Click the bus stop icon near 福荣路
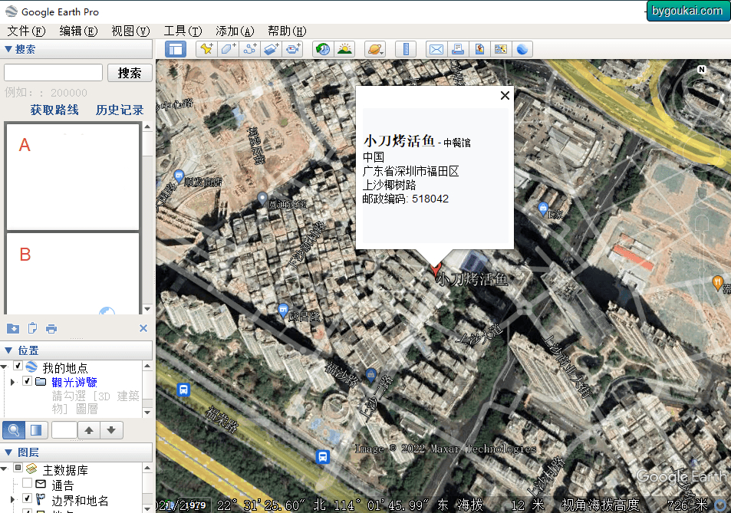 click(x=183, y=390)
